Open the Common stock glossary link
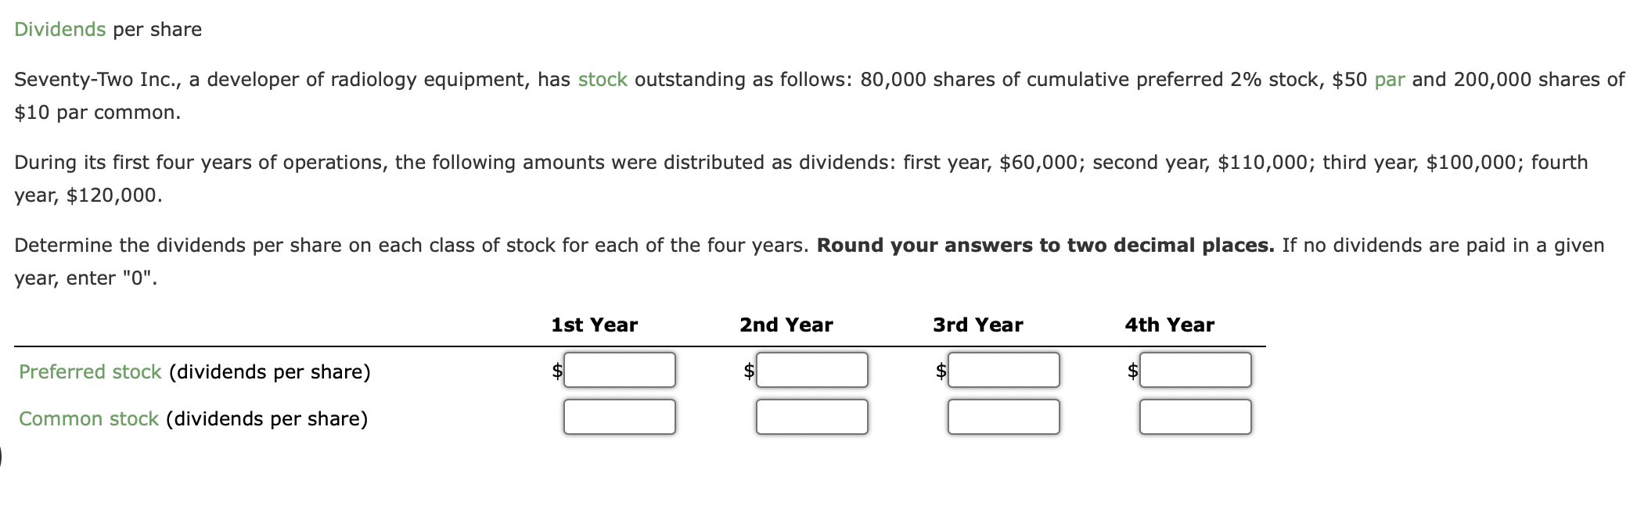Image resolution: width=1637 pixels, height=513 pixels. (88, 418)
